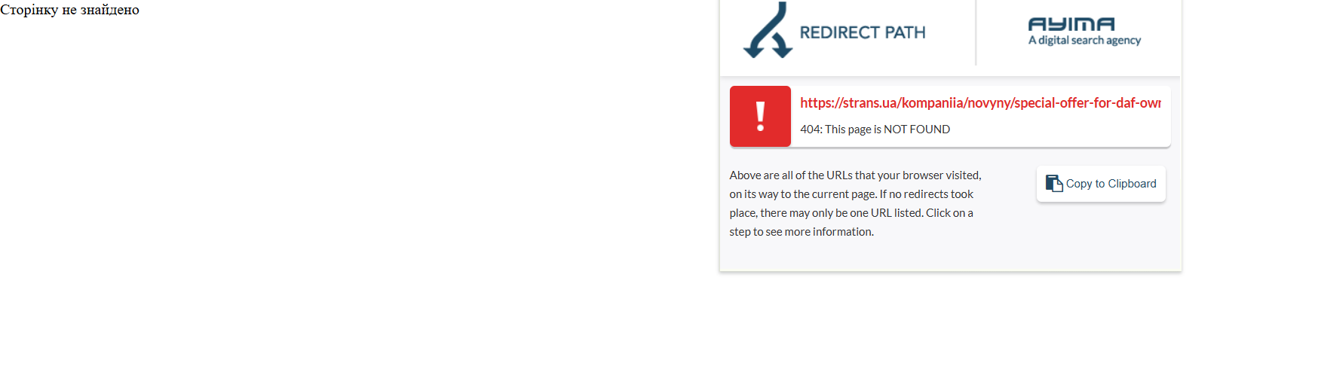The image size is (1318, 384).
Task: Open the strans.ua URL link
Action: coord(980,103)
